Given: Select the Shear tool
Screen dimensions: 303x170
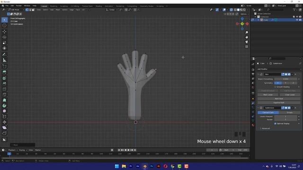Looking at the screenshot, I should click(4, 127).
